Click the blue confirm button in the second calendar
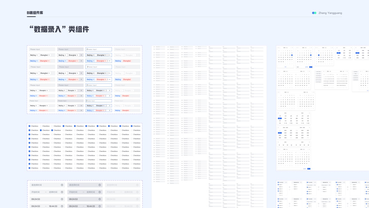The image size is (369, 208). [311, 67]
